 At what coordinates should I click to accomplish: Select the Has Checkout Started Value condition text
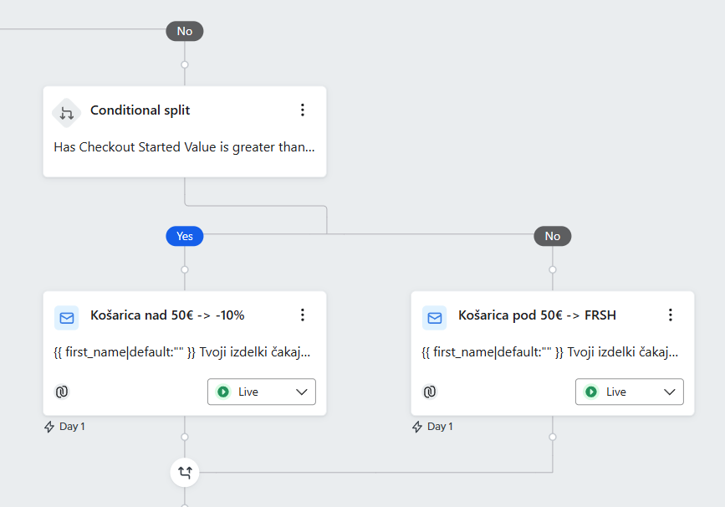coord(185,147)
